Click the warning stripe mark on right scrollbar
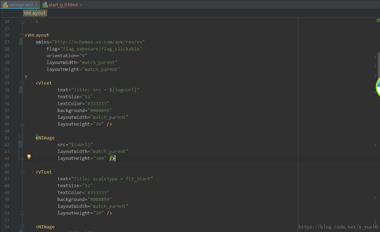This screenshot has width=380, height=232. click(374, 58)
